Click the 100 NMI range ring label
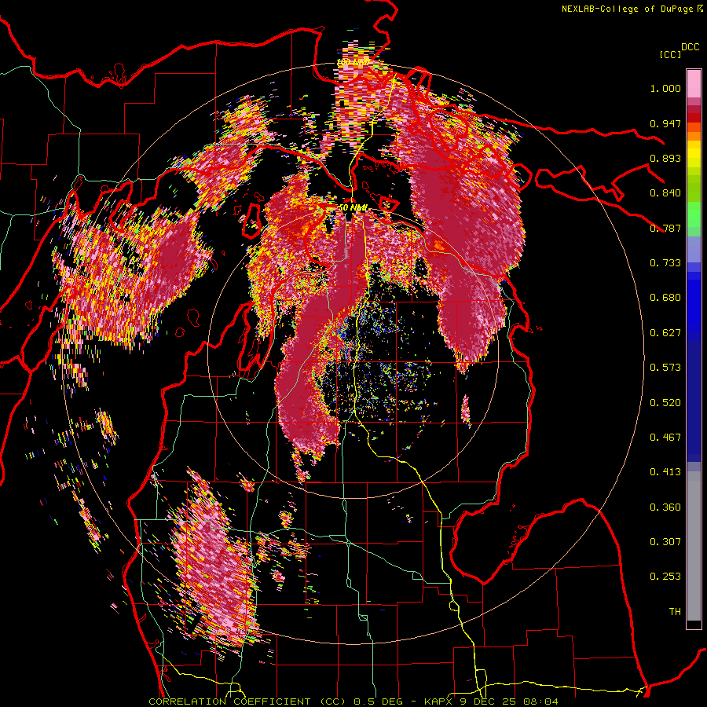This screenshot has height=707, width=707. 353,62
